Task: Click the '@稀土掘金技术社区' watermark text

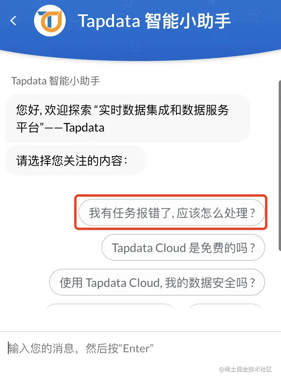Action: point(245,369)
